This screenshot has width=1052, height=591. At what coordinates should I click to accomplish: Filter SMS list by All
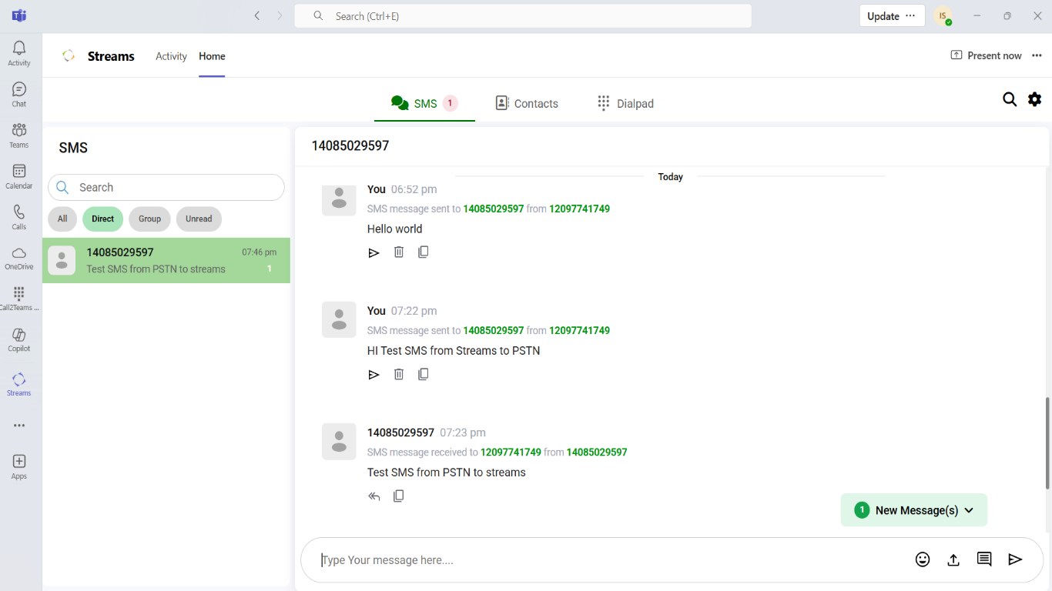pyautogui.click(x=62, y=219)
